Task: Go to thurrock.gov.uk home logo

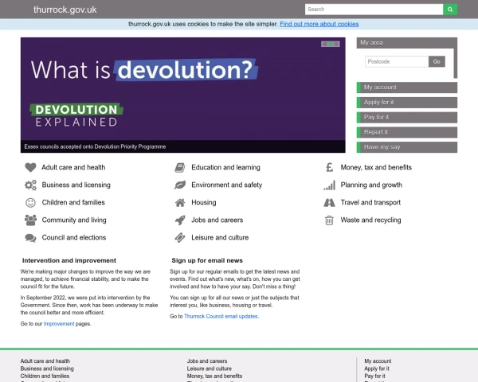Action: click(65, 10)
